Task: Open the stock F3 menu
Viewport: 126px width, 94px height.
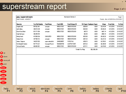Action: 31,89
